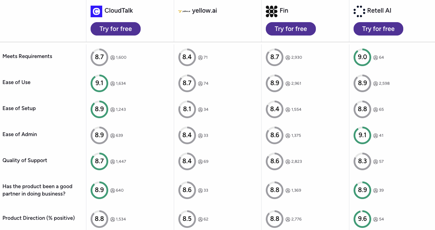The height and width of the screenshot is (230, 435).
Task: Click yellow.ai's 8.6 good partner score ring
Action: [187, 190]
